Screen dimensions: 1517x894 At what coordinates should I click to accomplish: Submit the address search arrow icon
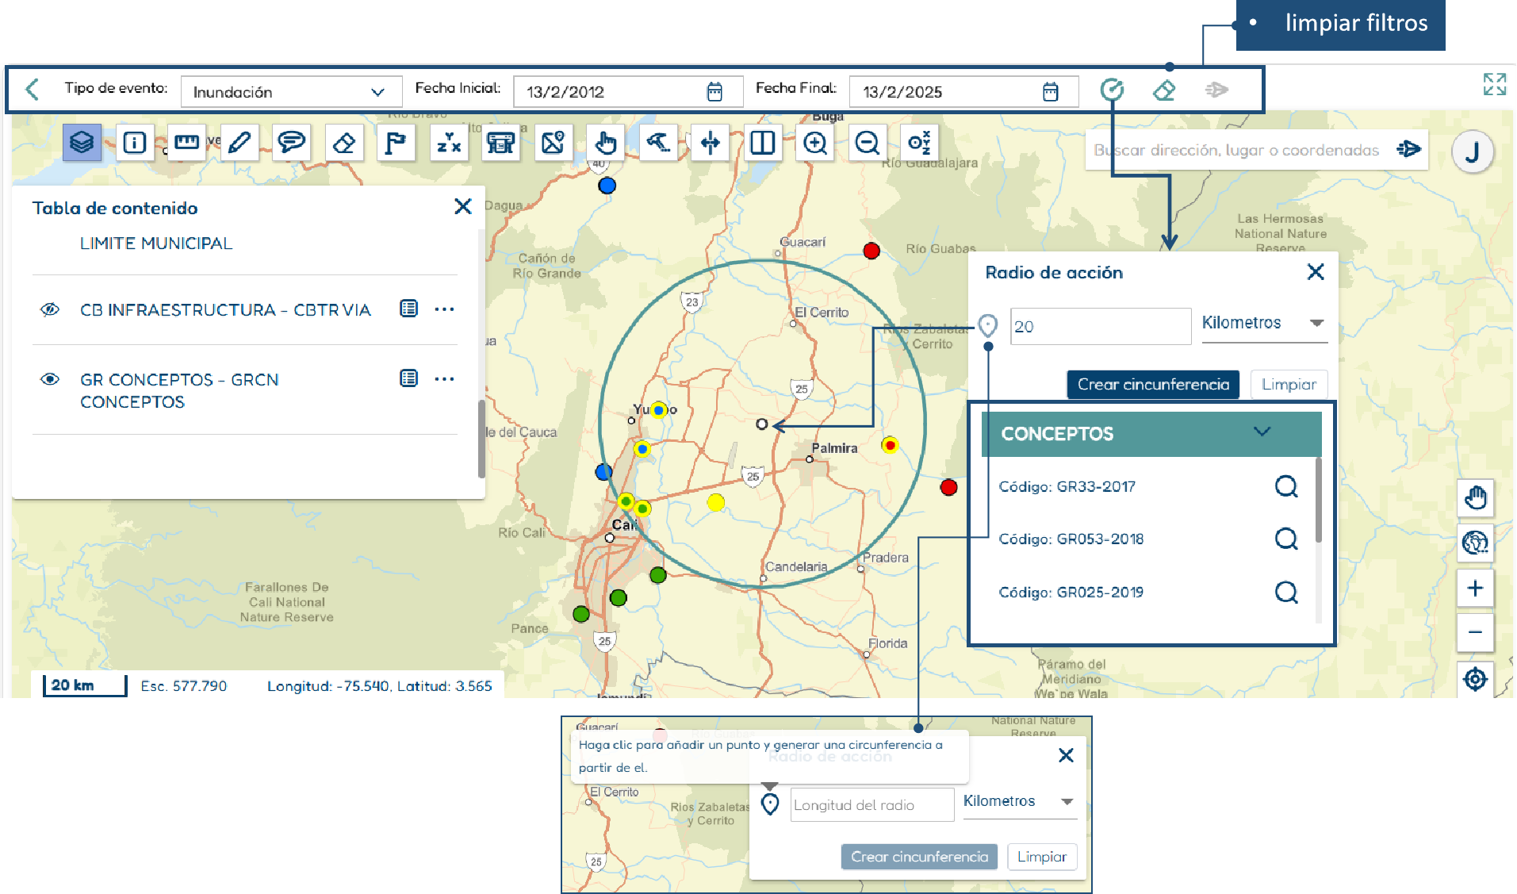(1408, 149)
